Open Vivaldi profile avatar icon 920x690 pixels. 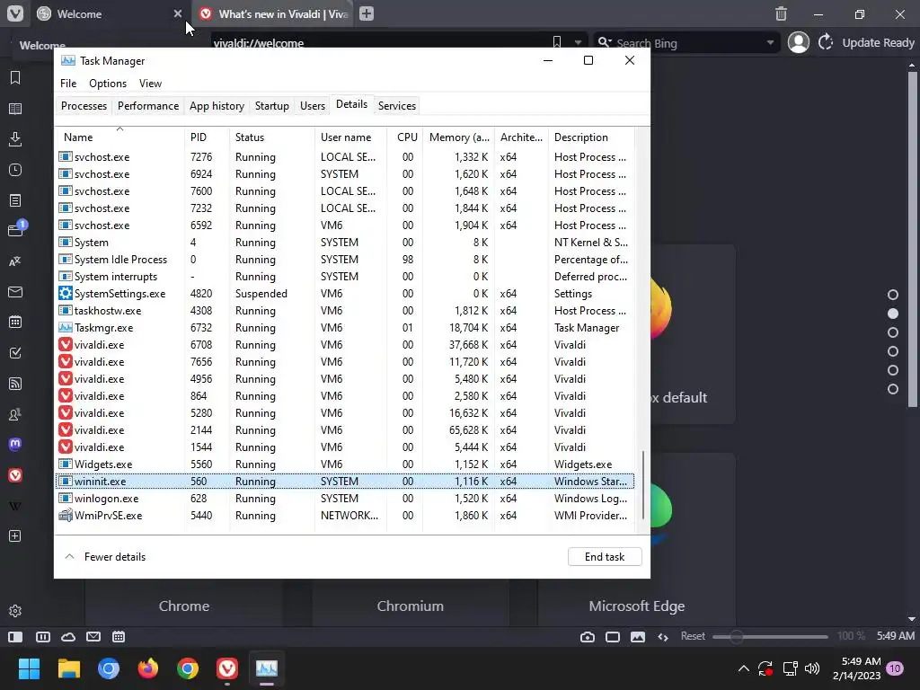(799, 42)
